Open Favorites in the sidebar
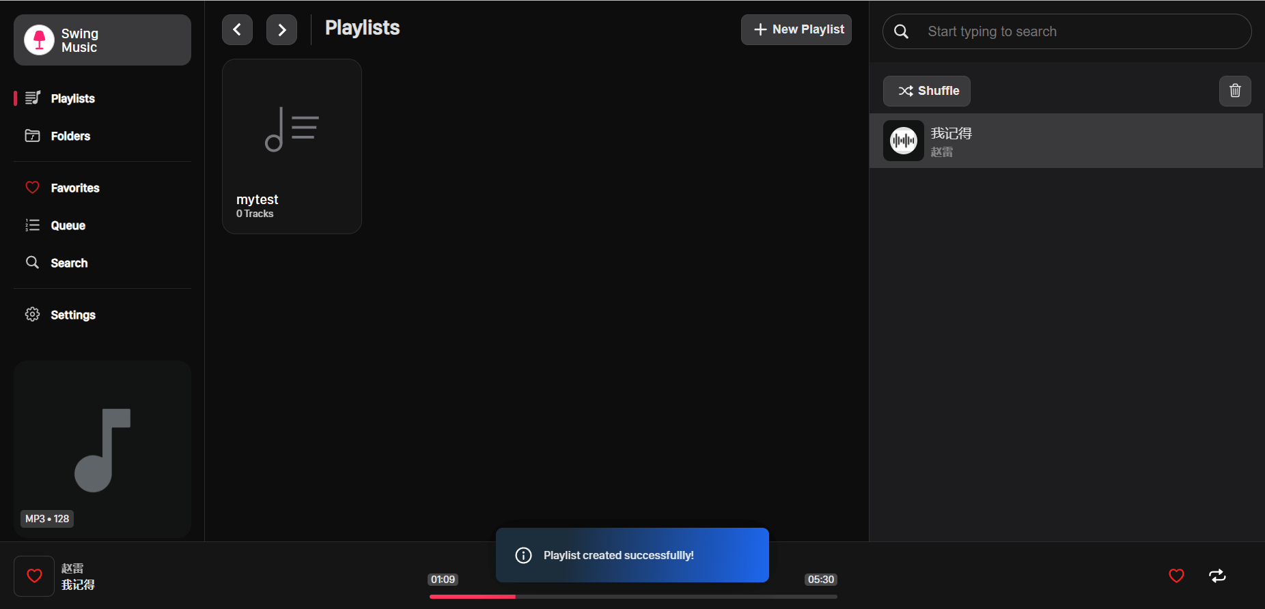This screenshot has height=609, width=1265. [74, 188]
